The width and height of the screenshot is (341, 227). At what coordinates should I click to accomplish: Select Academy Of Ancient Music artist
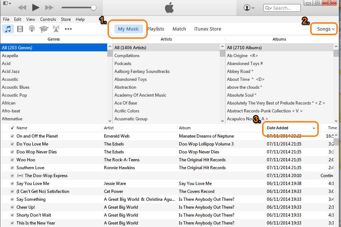(166, 95)
